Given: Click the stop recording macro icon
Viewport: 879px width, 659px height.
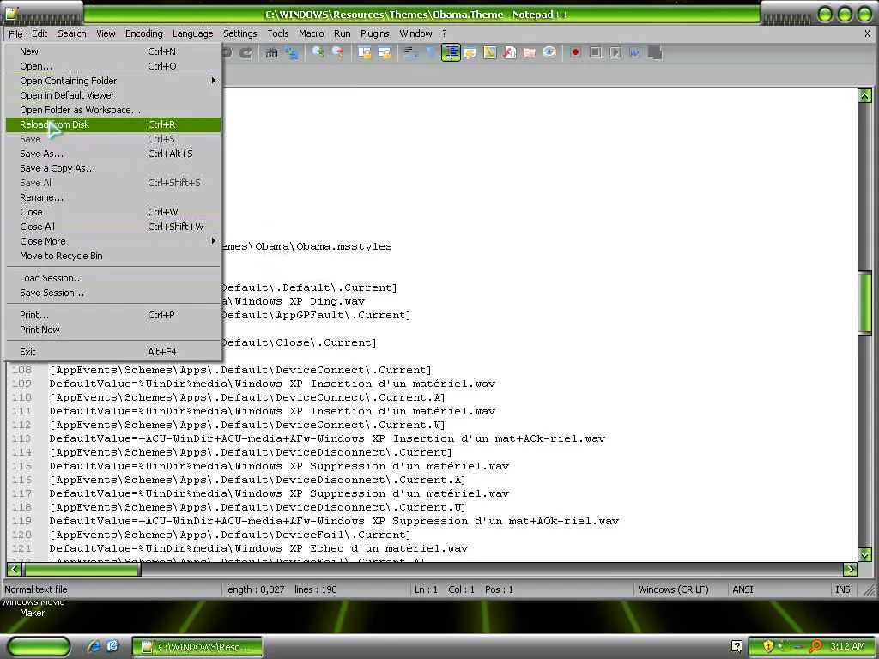Looking at the screenshot, I should (596, 53).
